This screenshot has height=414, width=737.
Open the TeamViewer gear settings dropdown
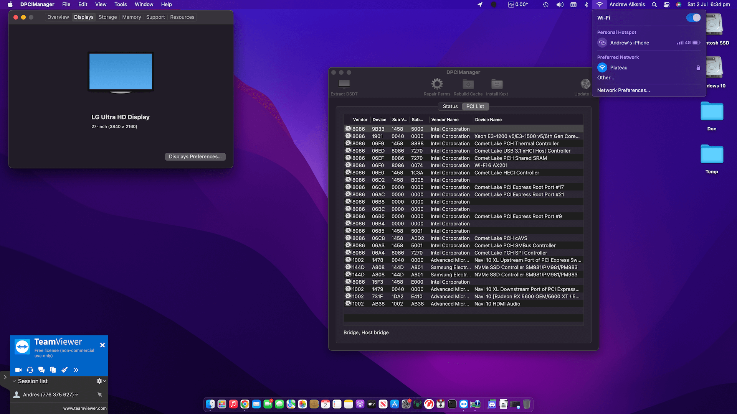(101, 381)
